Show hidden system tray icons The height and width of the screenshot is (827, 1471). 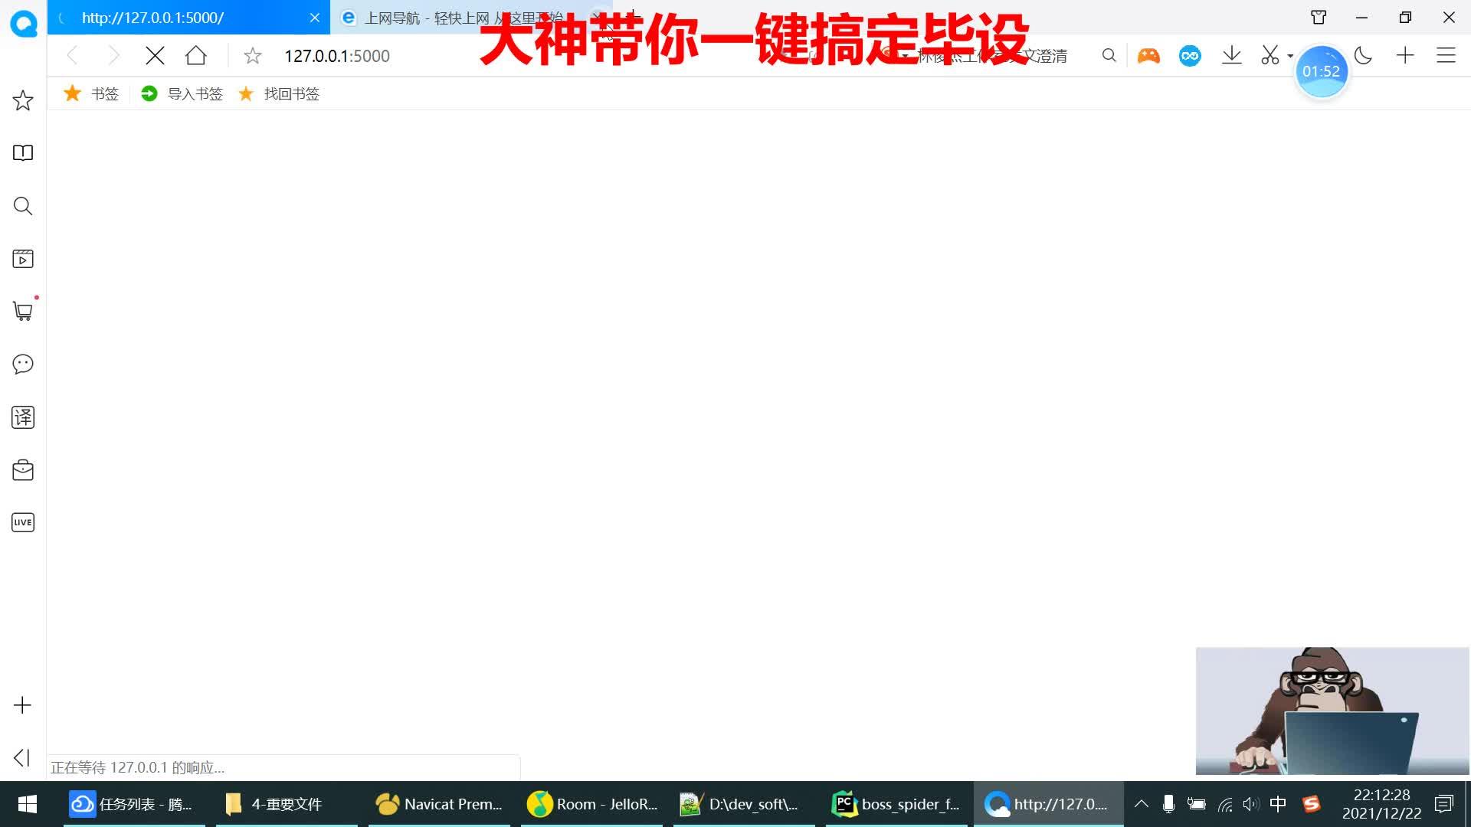pos(1141,804)
